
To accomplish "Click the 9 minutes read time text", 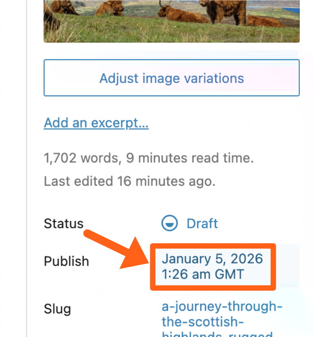I will click(x=190, y=158).
